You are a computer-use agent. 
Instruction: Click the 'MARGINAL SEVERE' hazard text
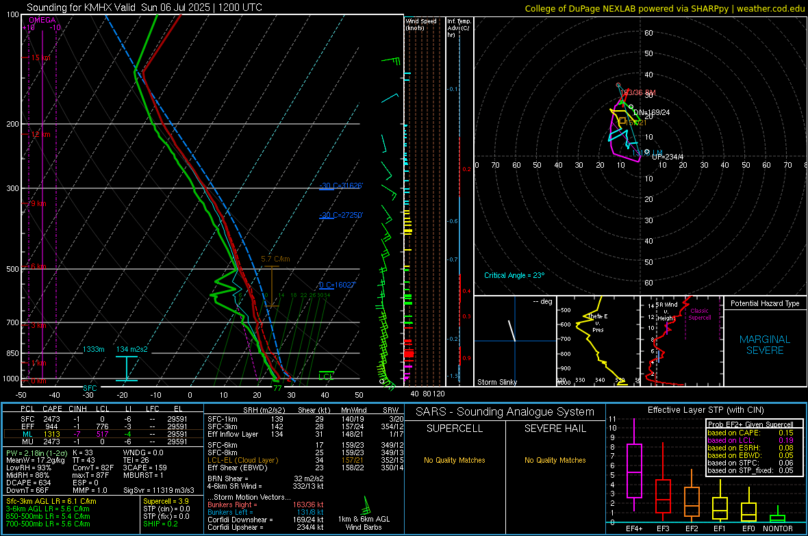coord(765,345)
